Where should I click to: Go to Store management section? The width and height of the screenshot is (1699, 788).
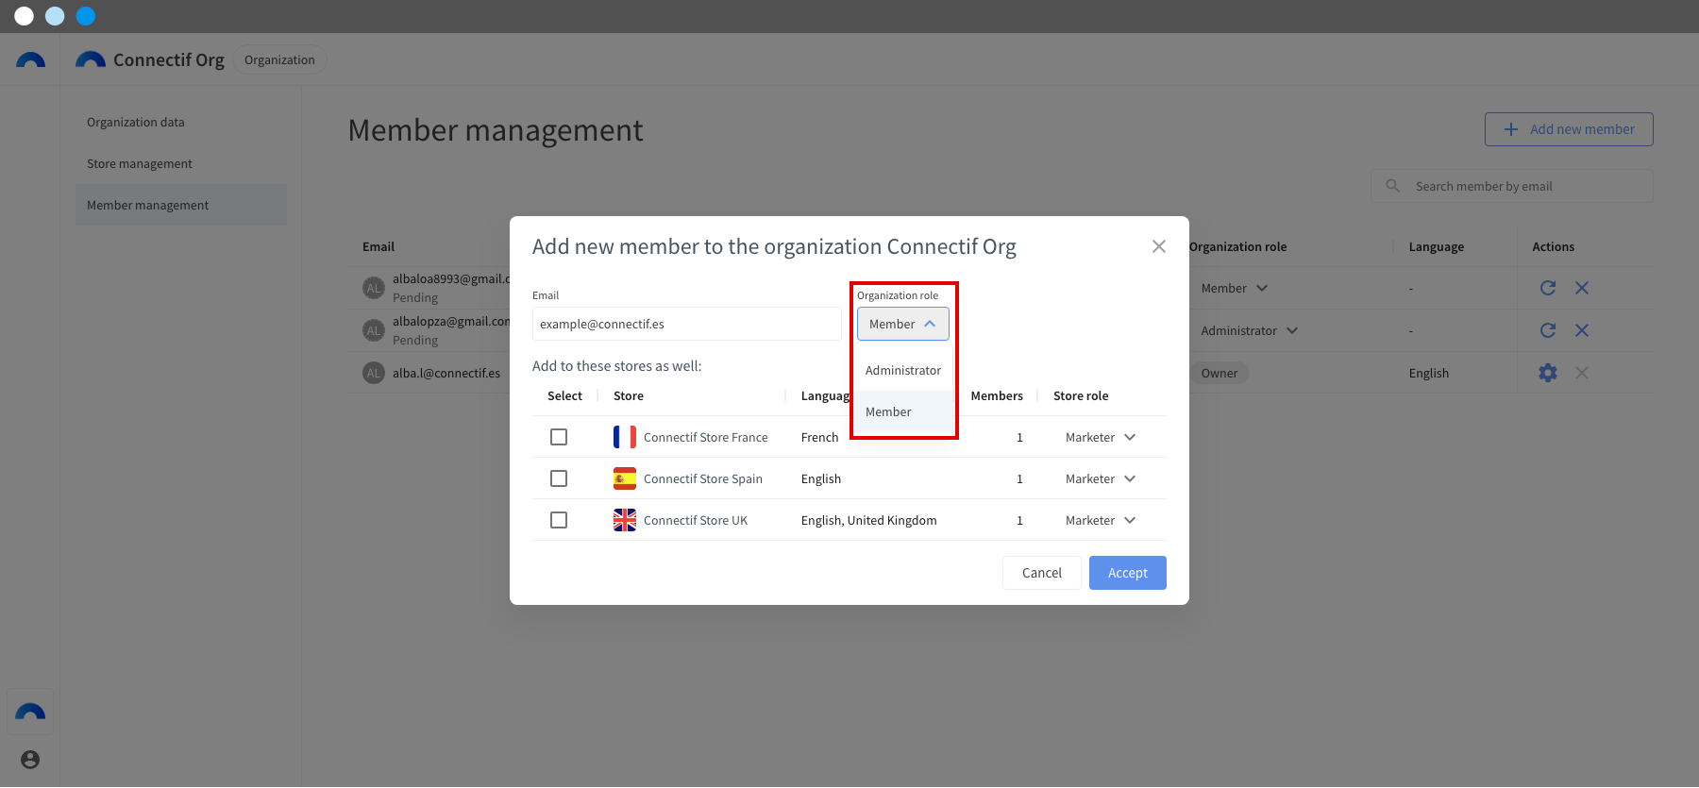click(x=181, y=163)
